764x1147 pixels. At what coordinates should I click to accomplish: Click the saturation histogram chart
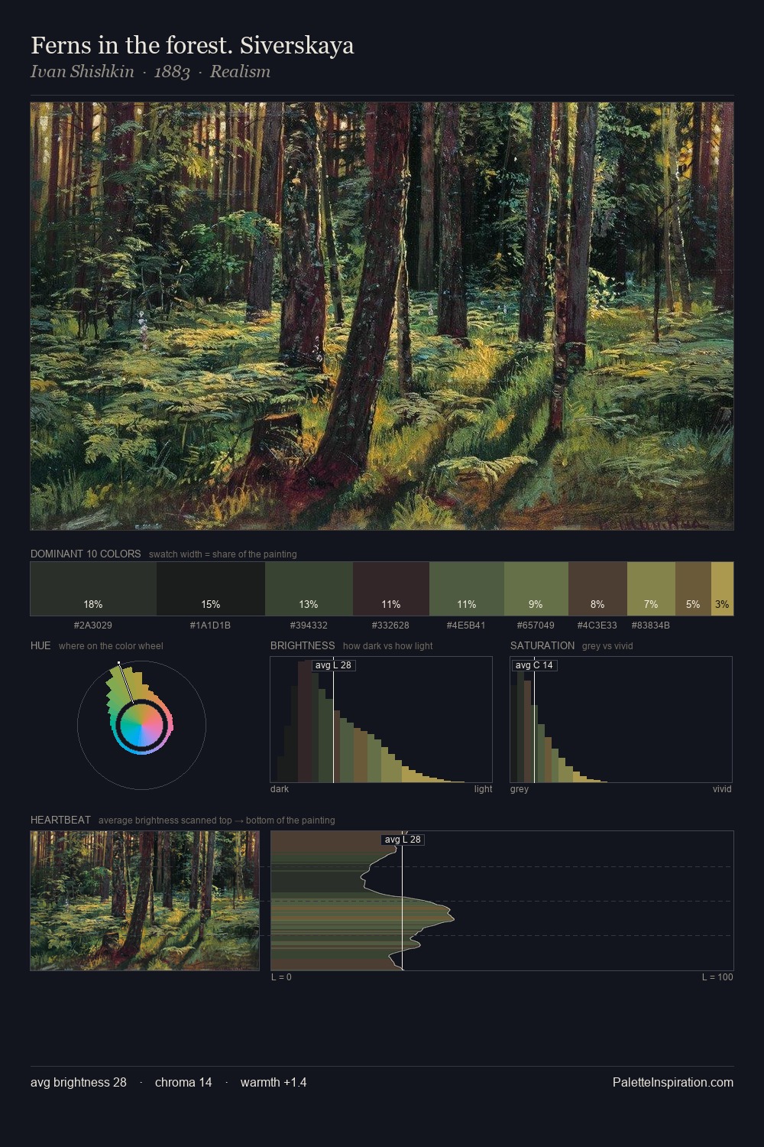pyautogui.click(x=621, y=720)
